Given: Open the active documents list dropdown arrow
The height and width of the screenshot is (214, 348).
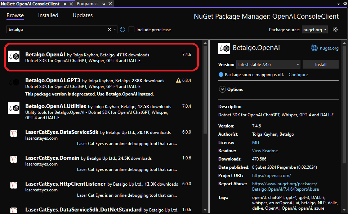Looking at the screenshot, I should [x=339, y=4].
